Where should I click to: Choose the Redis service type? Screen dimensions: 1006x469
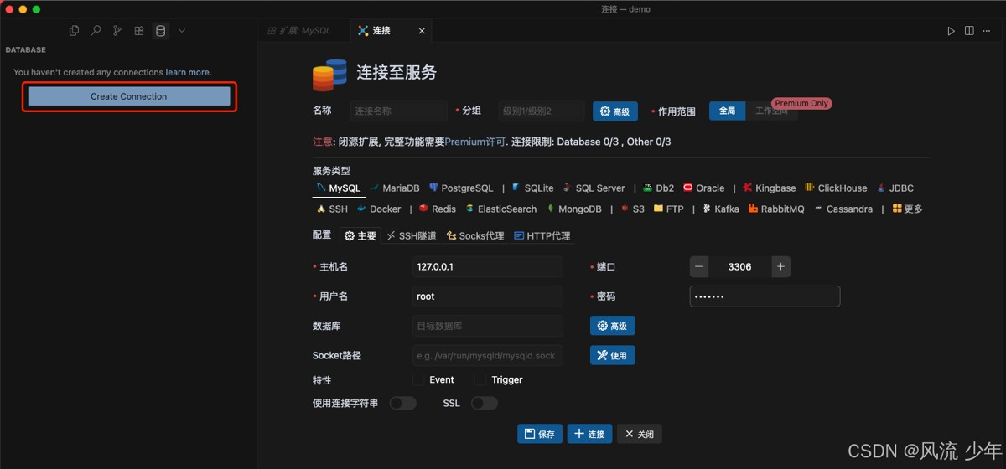[438, 209]
